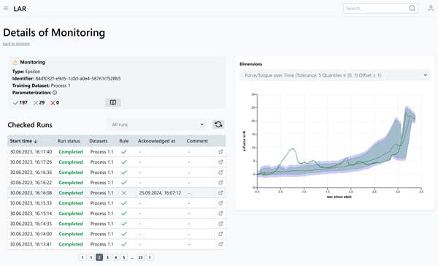Open details for run 16:16:22
Screen dimensions: 438x266
coord(220,183)
